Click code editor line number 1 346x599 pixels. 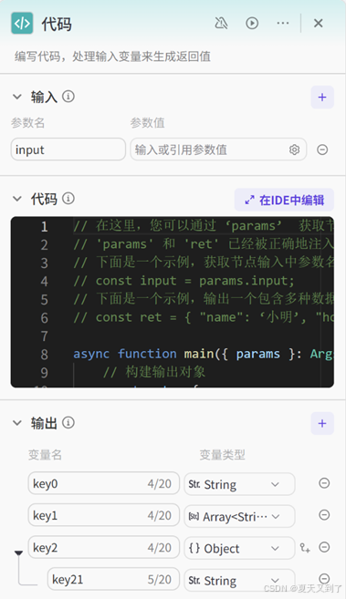45,227
